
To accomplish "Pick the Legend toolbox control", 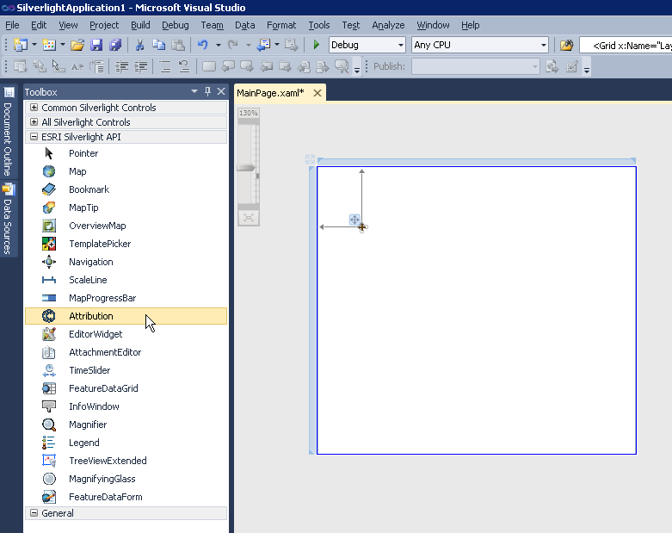I will pos(126,443).
